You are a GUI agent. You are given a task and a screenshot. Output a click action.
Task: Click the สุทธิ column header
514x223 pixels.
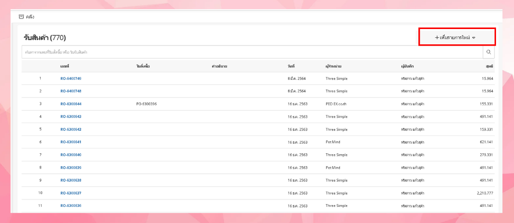tap(489, 66)
